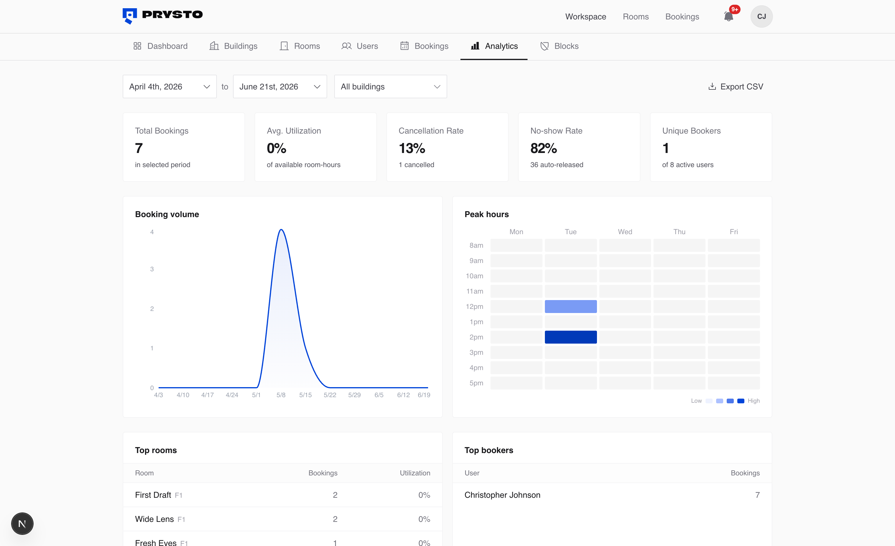This screenshot has width=895, height=546.
Task: Click the Unique Bookers card
Action: coord(711,147)
